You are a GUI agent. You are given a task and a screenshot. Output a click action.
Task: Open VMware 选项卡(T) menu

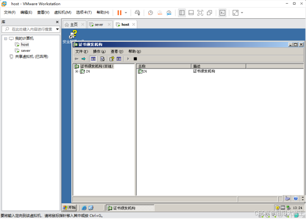tap(84, 13)
